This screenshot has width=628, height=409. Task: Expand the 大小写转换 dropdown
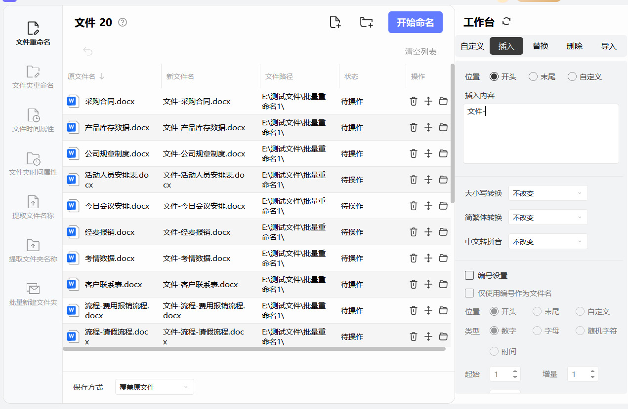tap(548, 193)
